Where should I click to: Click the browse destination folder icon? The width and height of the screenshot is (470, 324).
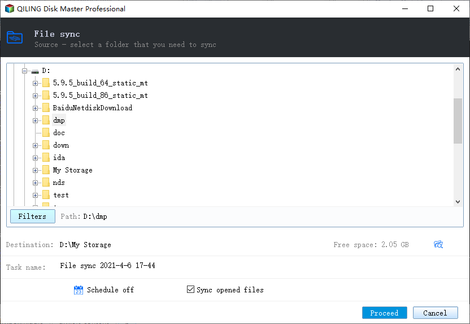tap(438, 245)
